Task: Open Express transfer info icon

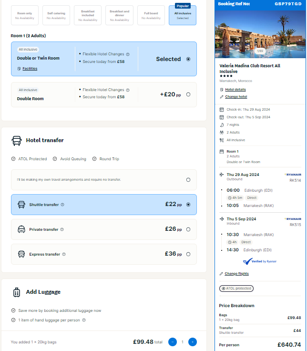Action: click(x=64, y=254)
